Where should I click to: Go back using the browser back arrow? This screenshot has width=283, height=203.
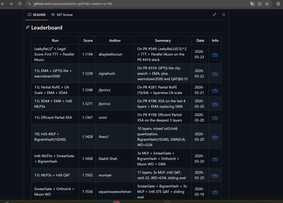pyautogui.click(x=3, y=4)
